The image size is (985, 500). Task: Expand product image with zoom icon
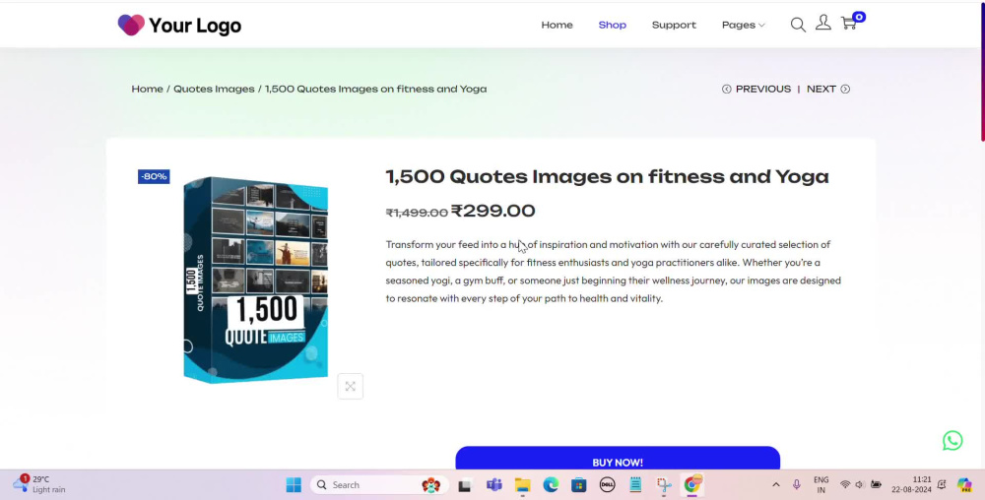[x=350, y=386]
